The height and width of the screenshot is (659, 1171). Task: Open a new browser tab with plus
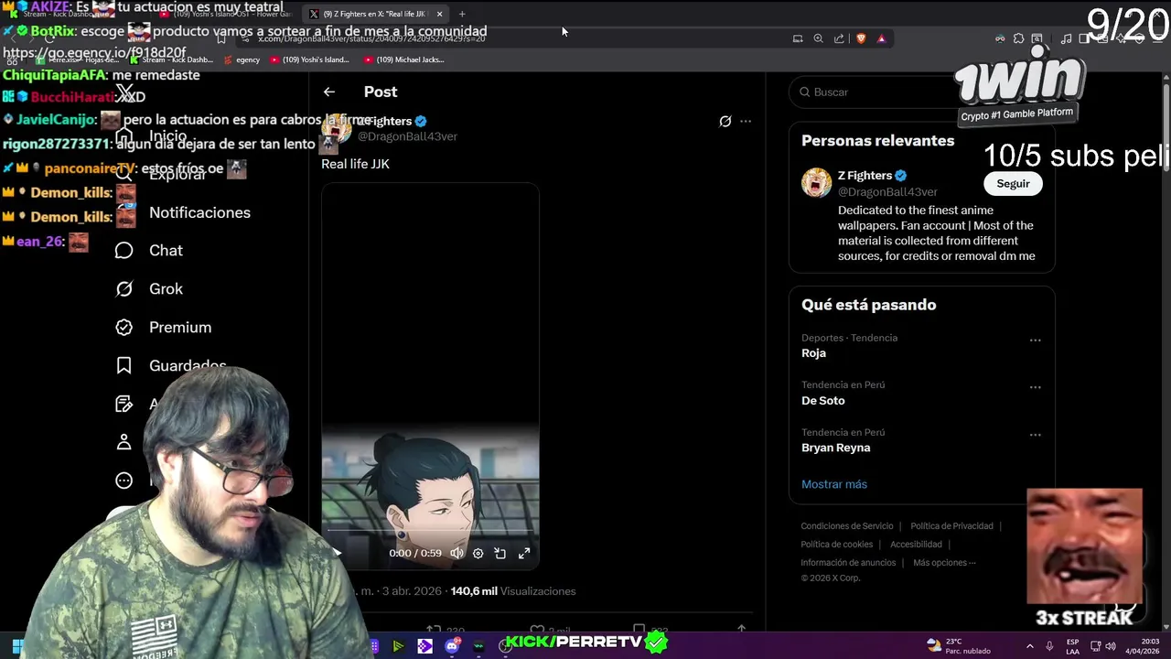click(x=462, y=14)
